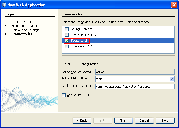
Task: Select the JavaServer Faces row label
Action: (x=83, y=35)
